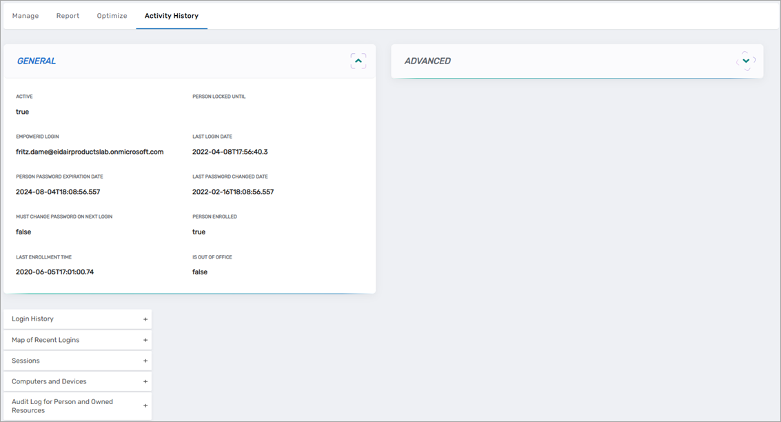
Task: Click the Map of Recent Logins row
Action: click(69, 339)
